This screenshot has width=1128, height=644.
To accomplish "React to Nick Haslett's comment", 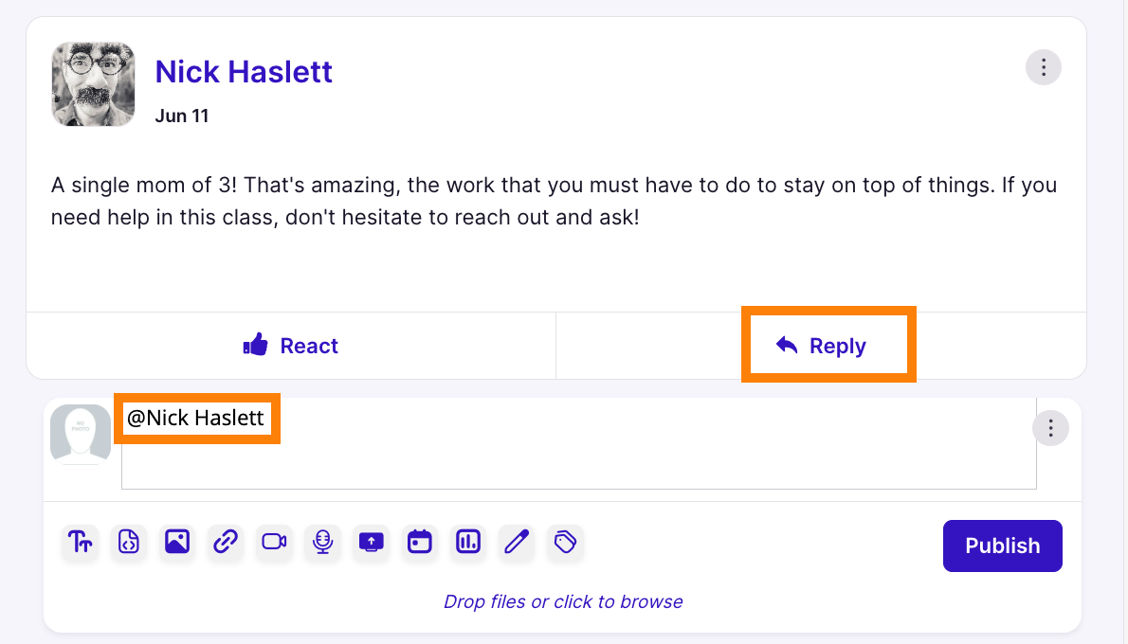I will coord(290,346).
